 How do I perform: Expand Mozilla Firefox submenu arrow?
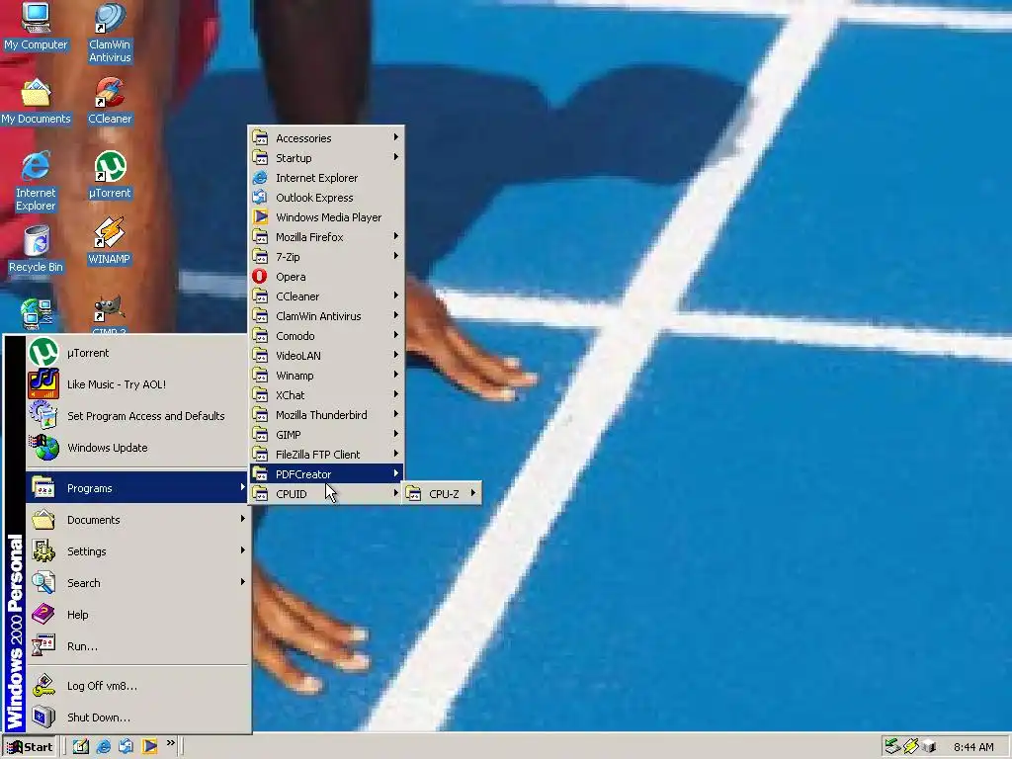click(x=395, y=236)
